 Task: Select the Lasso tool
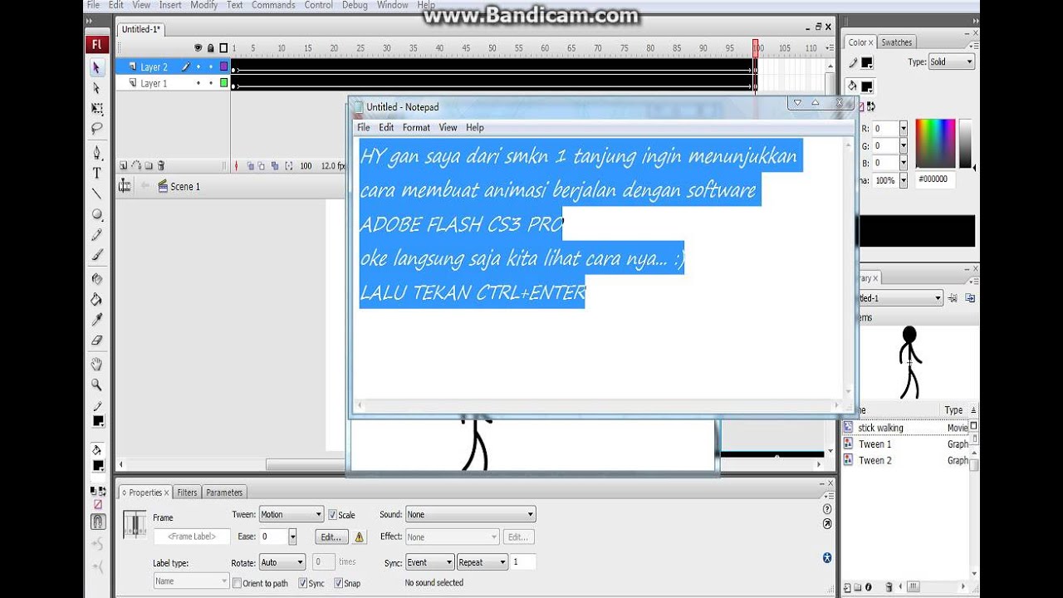(x=96, y=129)
